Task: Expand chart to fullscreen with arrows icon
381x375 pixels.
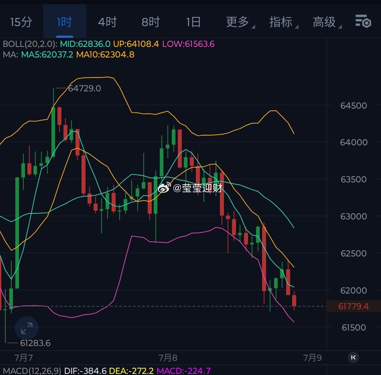Action: click(26, 328)
